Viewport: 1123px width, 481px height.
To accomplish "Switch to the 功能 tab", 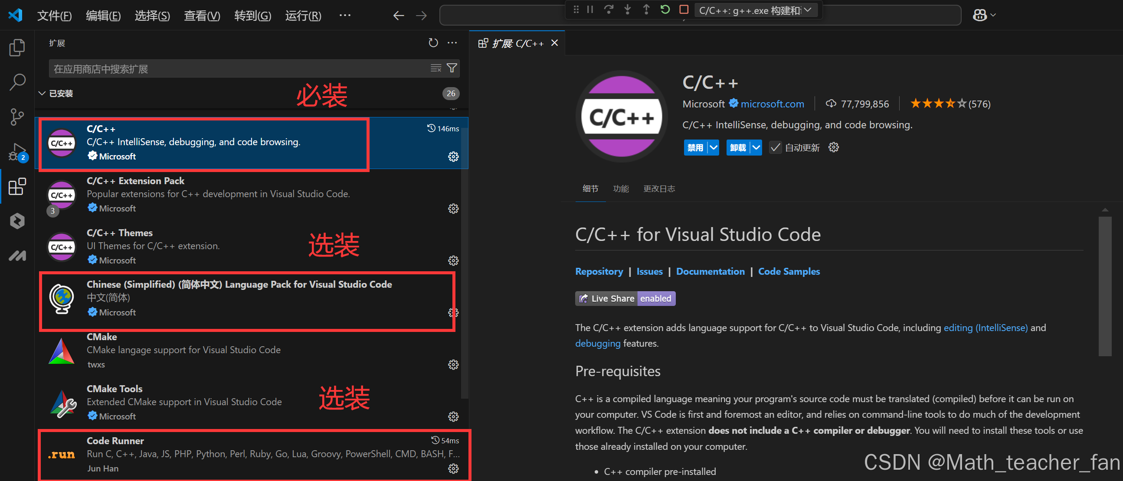I will coord(621,188).
